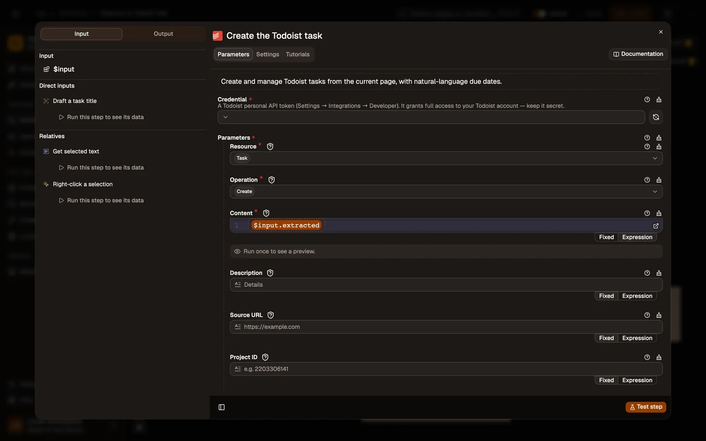Viewport: 706px width, 441px height.
Task: Select the Parameters tab
Action: 233,54
